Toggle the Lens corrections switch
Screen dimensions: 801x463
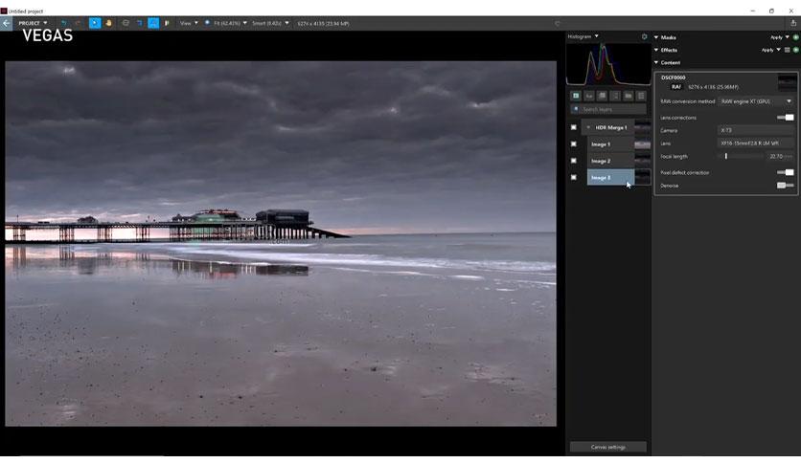pos(785,118)
